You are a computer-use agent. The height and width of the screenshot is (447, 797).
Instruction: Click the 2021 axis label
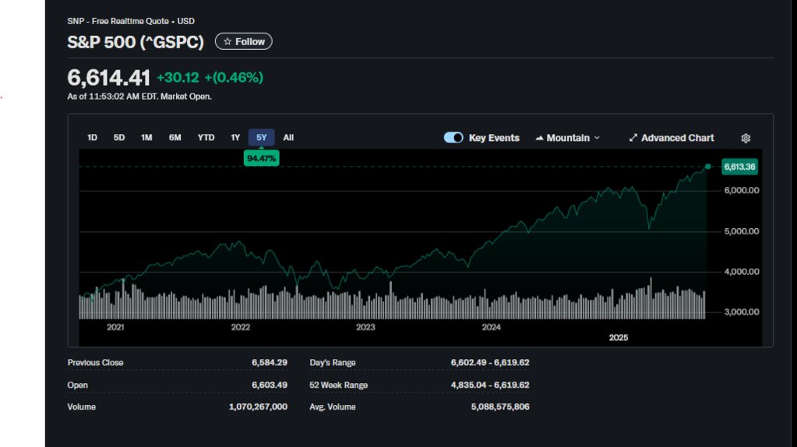115,327
